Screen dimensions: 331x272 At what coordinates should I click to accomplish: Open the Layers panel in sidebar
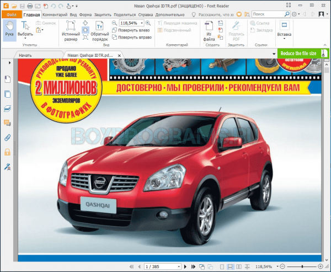7,109
